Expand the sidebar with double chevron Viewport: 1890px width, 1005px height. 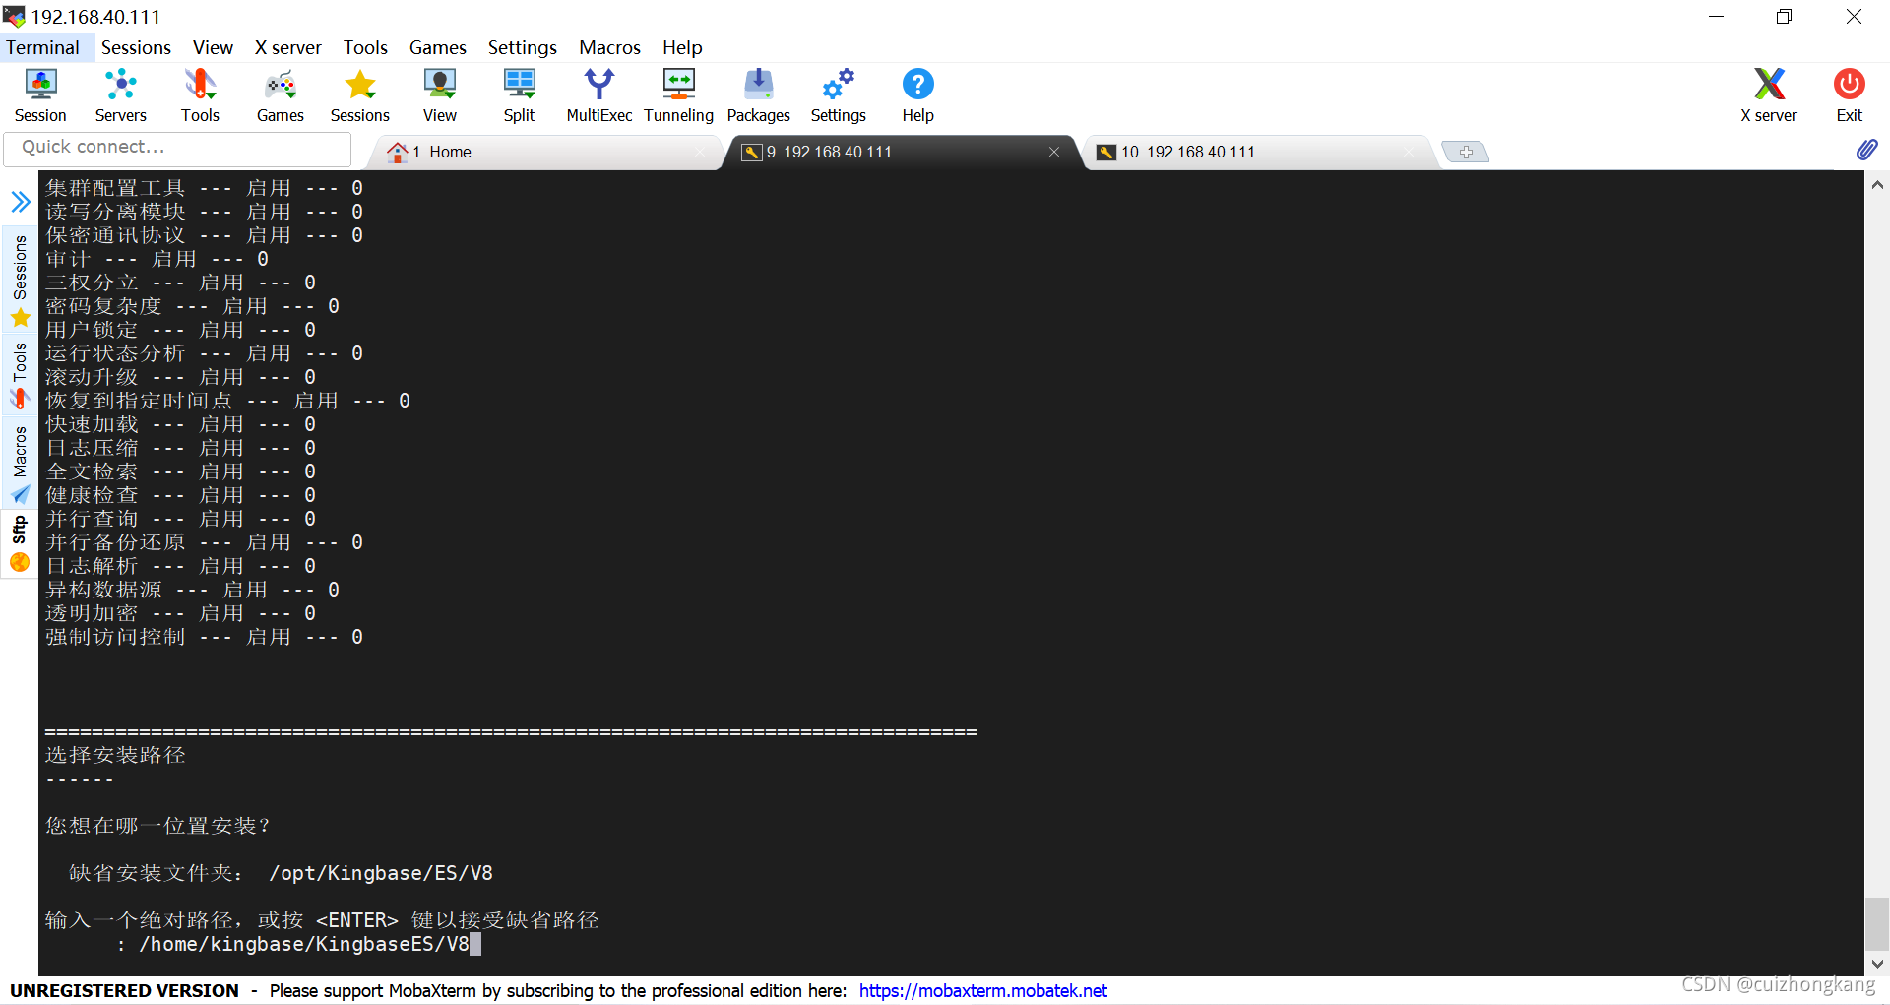[20, 202]
